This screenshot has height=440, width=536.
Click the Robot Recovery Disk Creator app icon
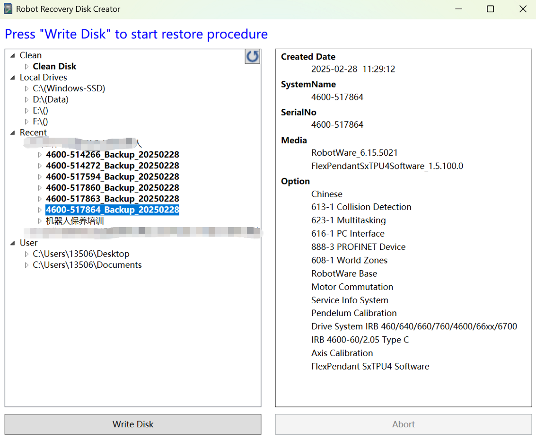[x=8, y=9]
